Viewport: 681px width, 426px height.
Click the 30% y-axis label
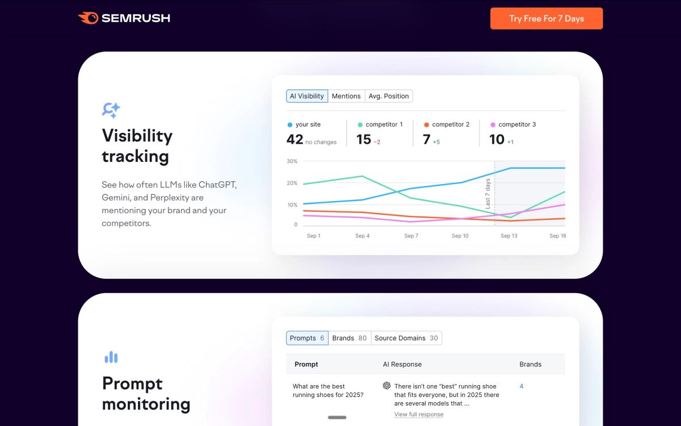(x=292, y=161)
